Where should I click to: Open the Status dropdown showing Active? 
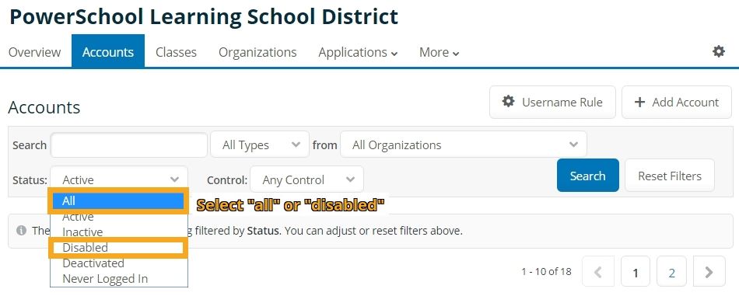tap(119, 179)
